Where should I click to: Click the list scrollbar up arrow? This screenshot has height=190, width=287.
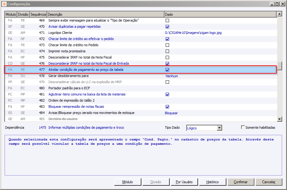(x=280, y=14)
